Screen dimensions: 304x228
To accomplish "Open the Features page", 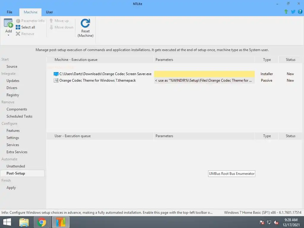I will 13,131.
